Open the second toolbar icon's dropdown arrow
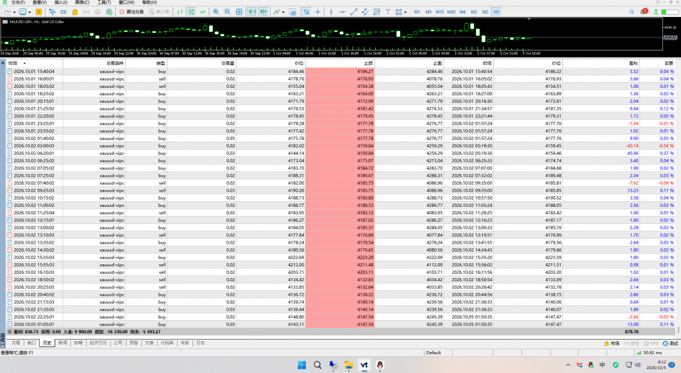 pos(30,11)
